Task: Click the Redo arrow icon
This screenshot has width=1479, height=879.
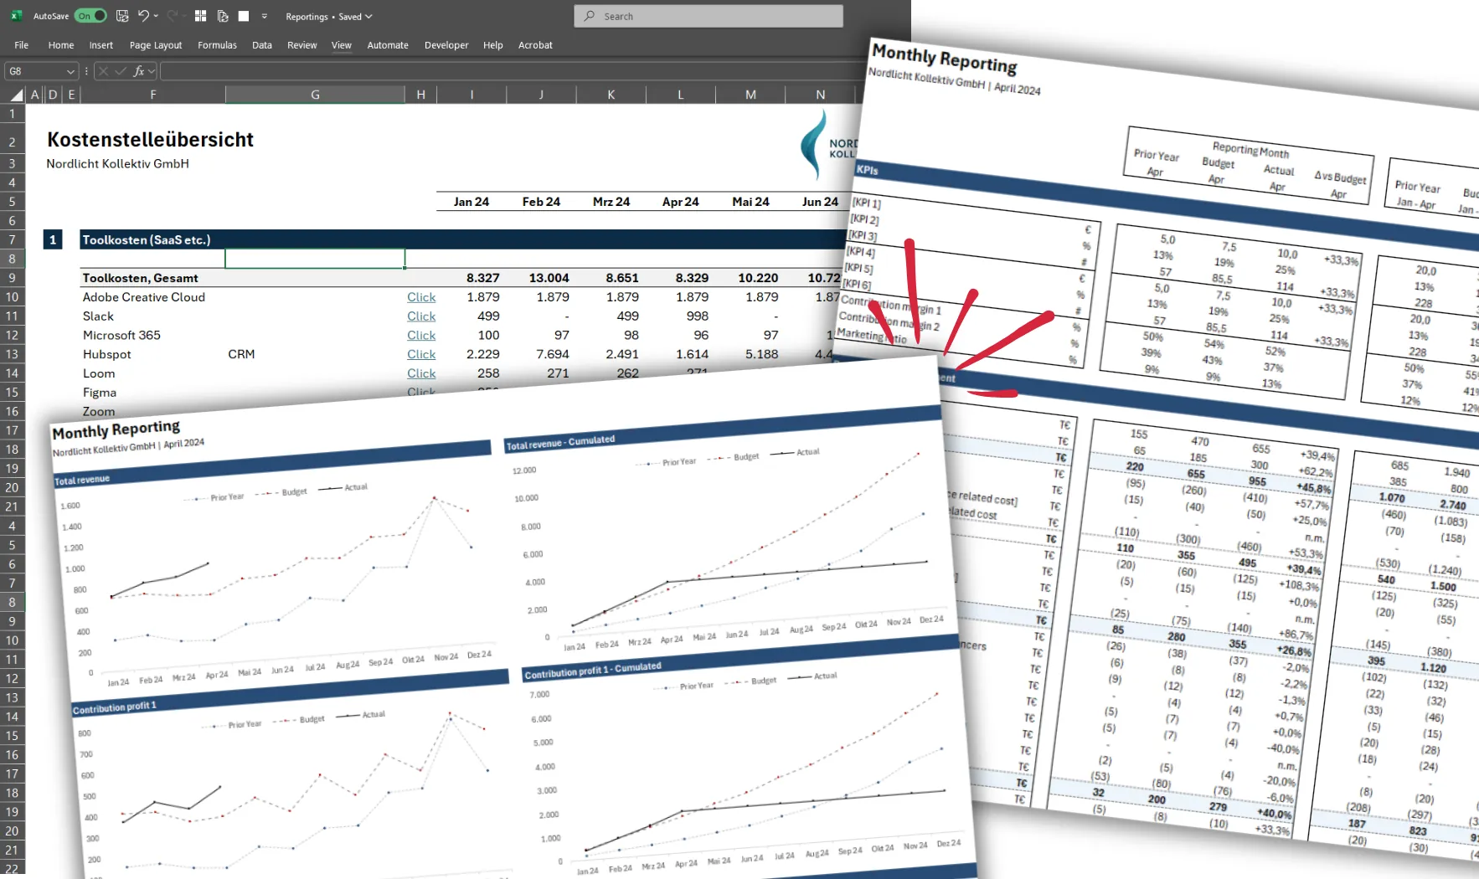Action: pyautogui.click(x=172, y=16)
